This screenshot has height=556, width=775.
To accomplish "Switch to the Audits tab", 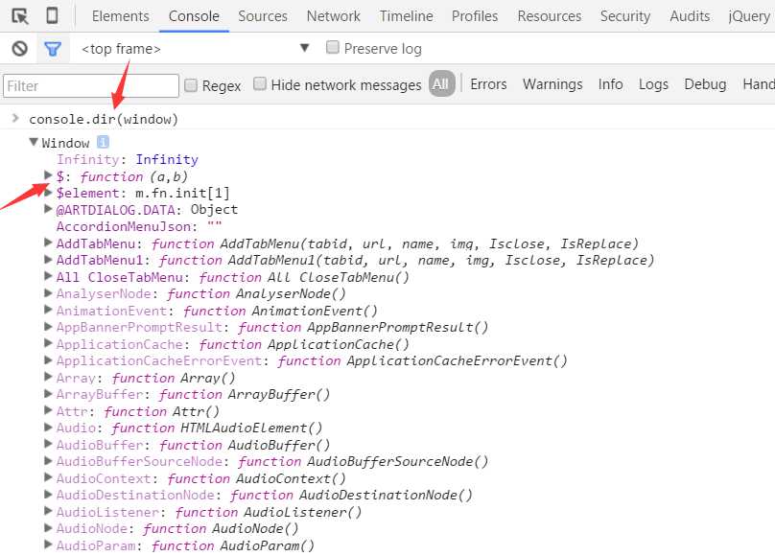I will (690, 15).
